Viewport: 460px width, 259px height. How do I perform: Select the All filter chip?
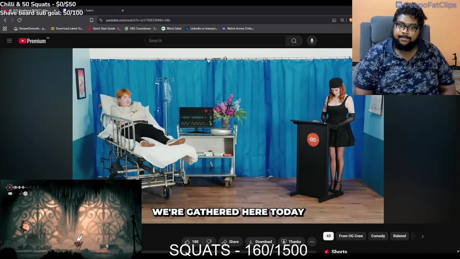[x=328, y=236]
